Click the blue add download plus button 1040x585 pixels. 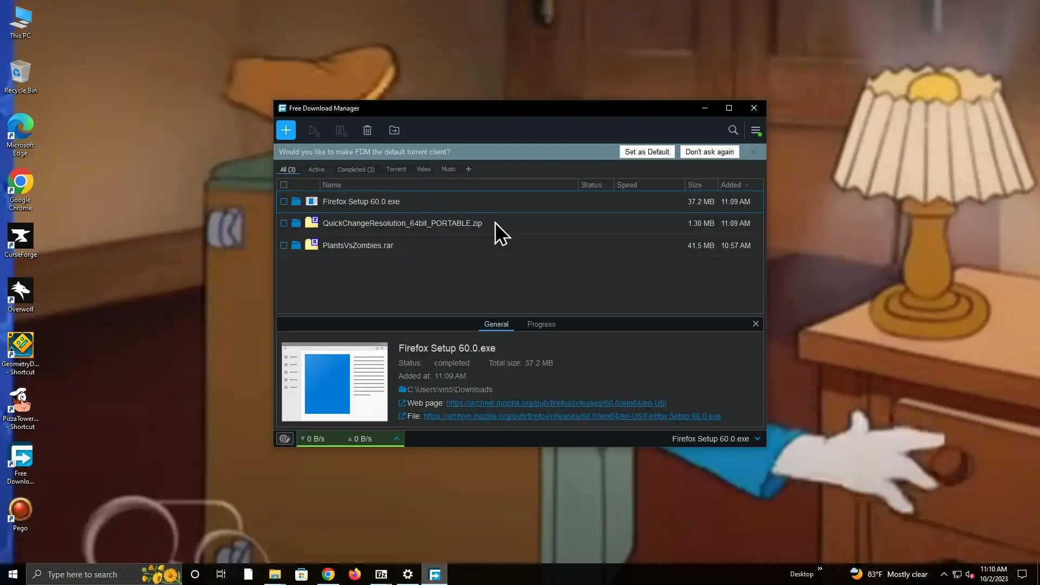(x=285, y=130)
